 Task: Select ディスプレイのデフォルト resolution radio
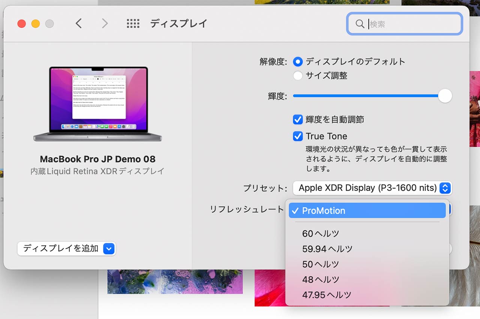click(x=298, y=61)
